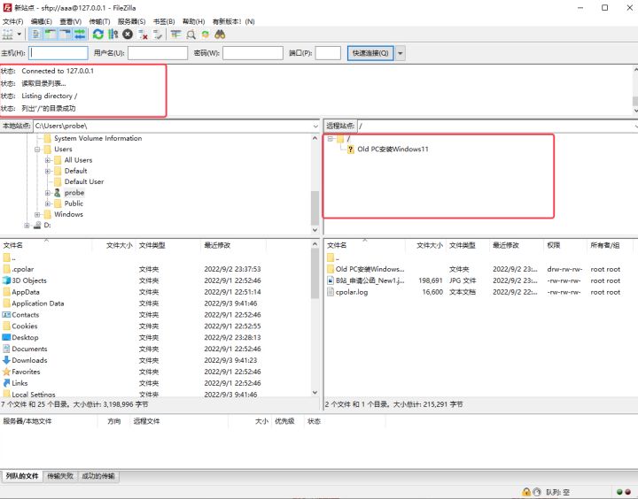Toggle the message log display

(x=36, y=34)
